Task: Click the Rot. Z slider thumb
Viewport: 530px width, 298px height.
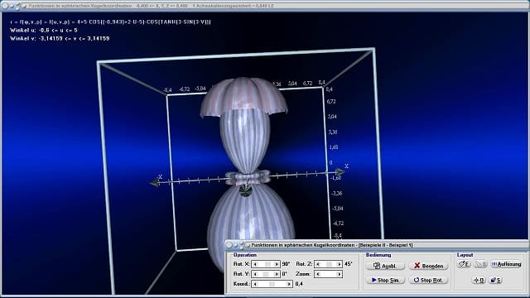Action: (329, 264)
